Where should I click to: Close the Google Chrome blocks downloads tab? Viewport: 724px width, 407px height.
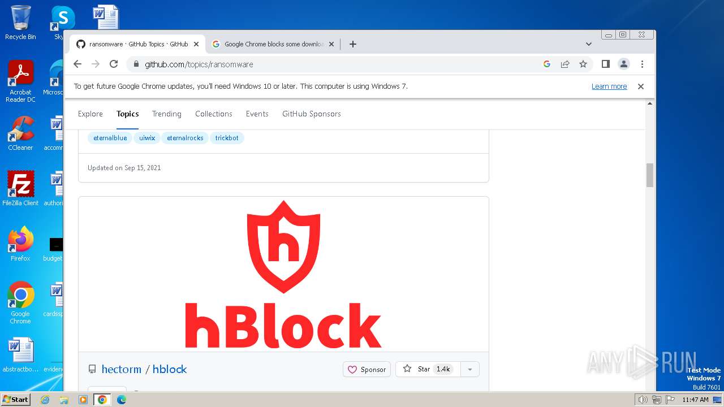(331, 44)
